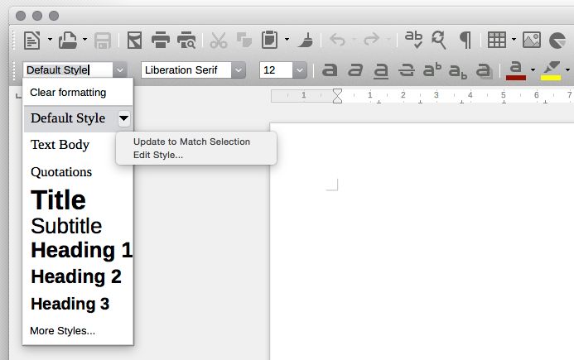The width and height of the screenshot is (574, 360).
Task: Click the Undo arrow icon
Action: click(x=337, y=40)
